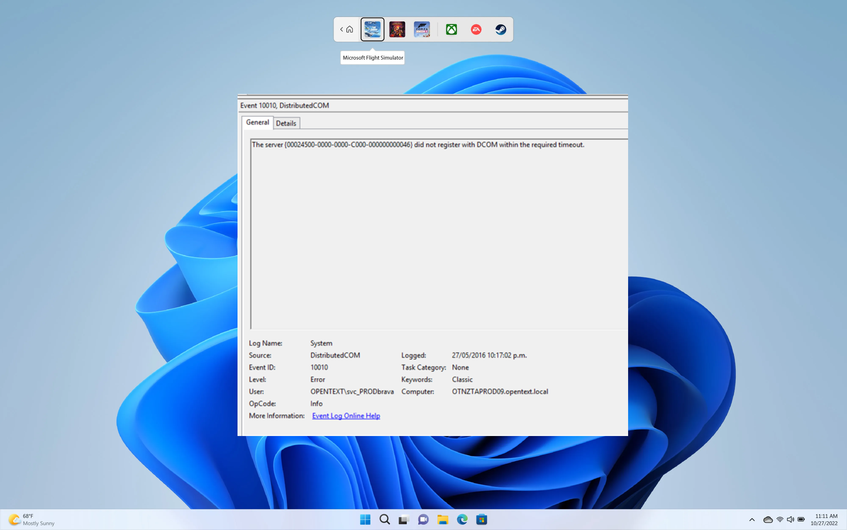
Task: Select Computer value OTNZTAPROD09.opentext.local
Action: (x=500, y=392)
